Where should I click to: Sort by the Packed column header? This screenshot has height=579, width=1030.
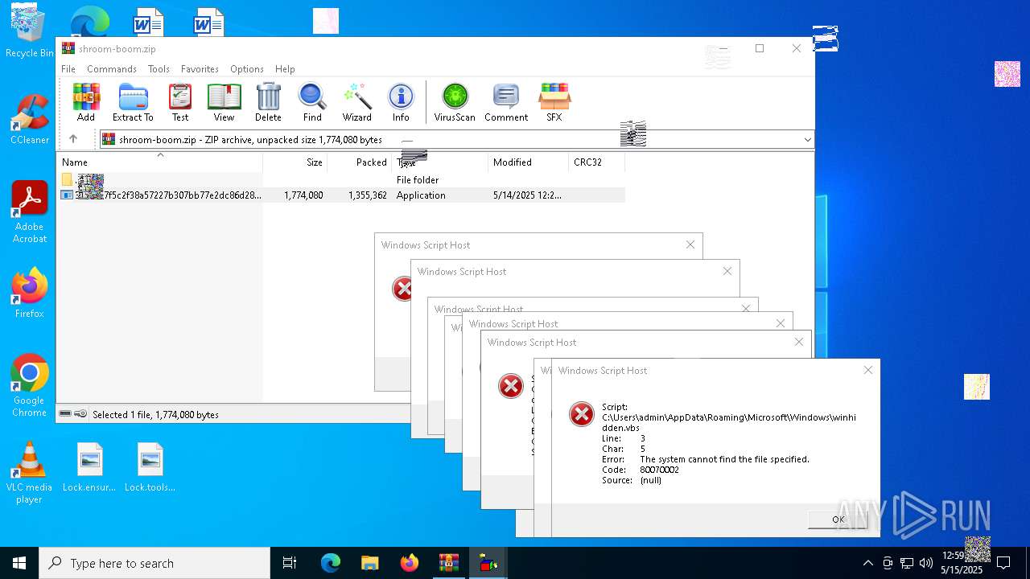(x=360, y=162)
